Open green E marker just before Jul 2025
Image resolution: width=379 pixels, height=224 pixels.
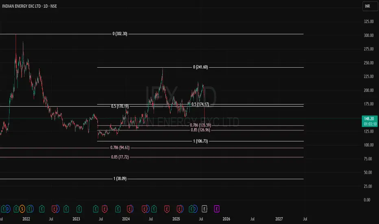coord(192,209)
